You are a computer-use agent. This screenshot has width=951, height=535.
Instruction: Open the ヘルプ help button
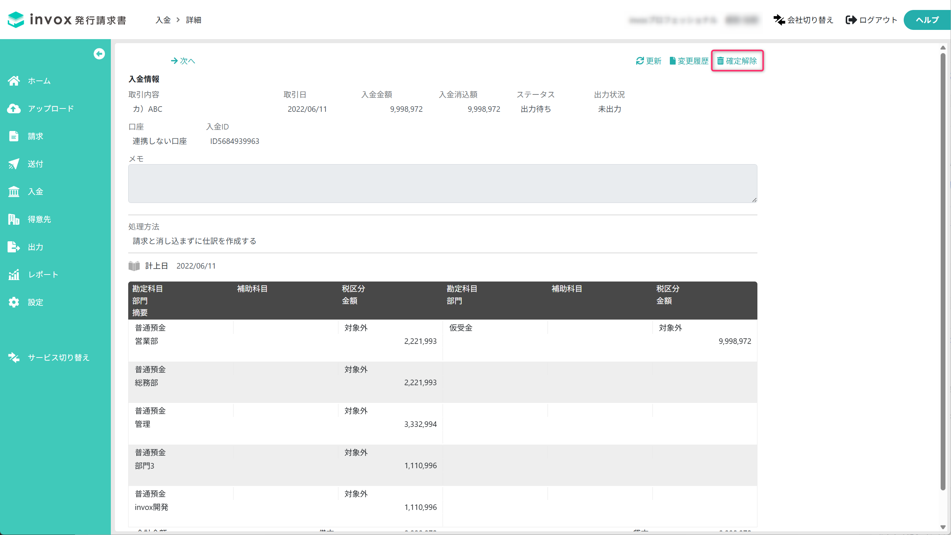pyautogui.click(x=927, y=20)
